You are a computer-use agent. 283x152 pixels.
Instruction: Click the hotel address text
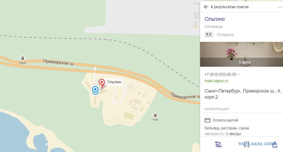(x=243, y=94)
